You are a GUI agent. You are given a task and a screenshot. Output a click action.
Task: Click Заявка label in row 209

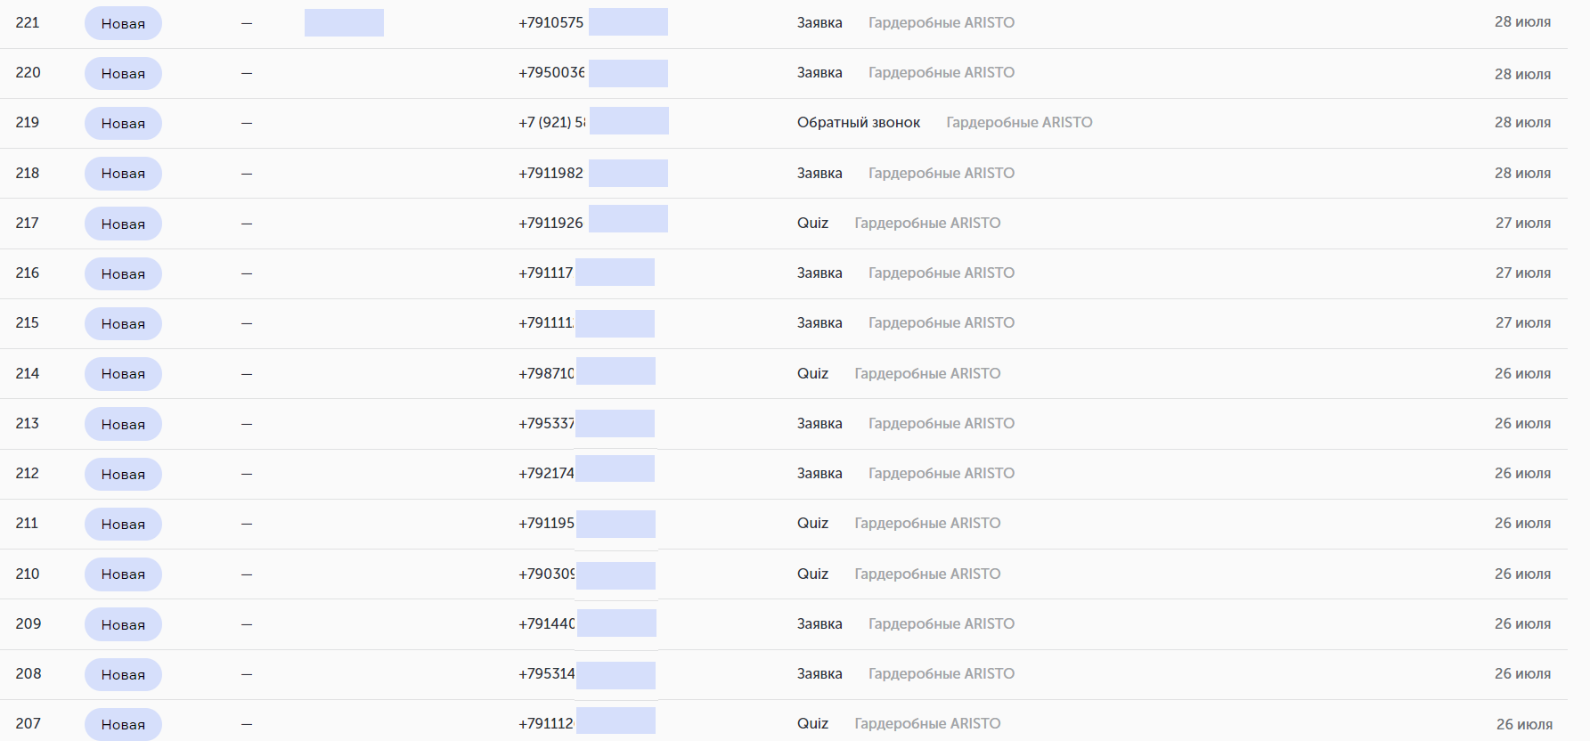click(819, 623)
